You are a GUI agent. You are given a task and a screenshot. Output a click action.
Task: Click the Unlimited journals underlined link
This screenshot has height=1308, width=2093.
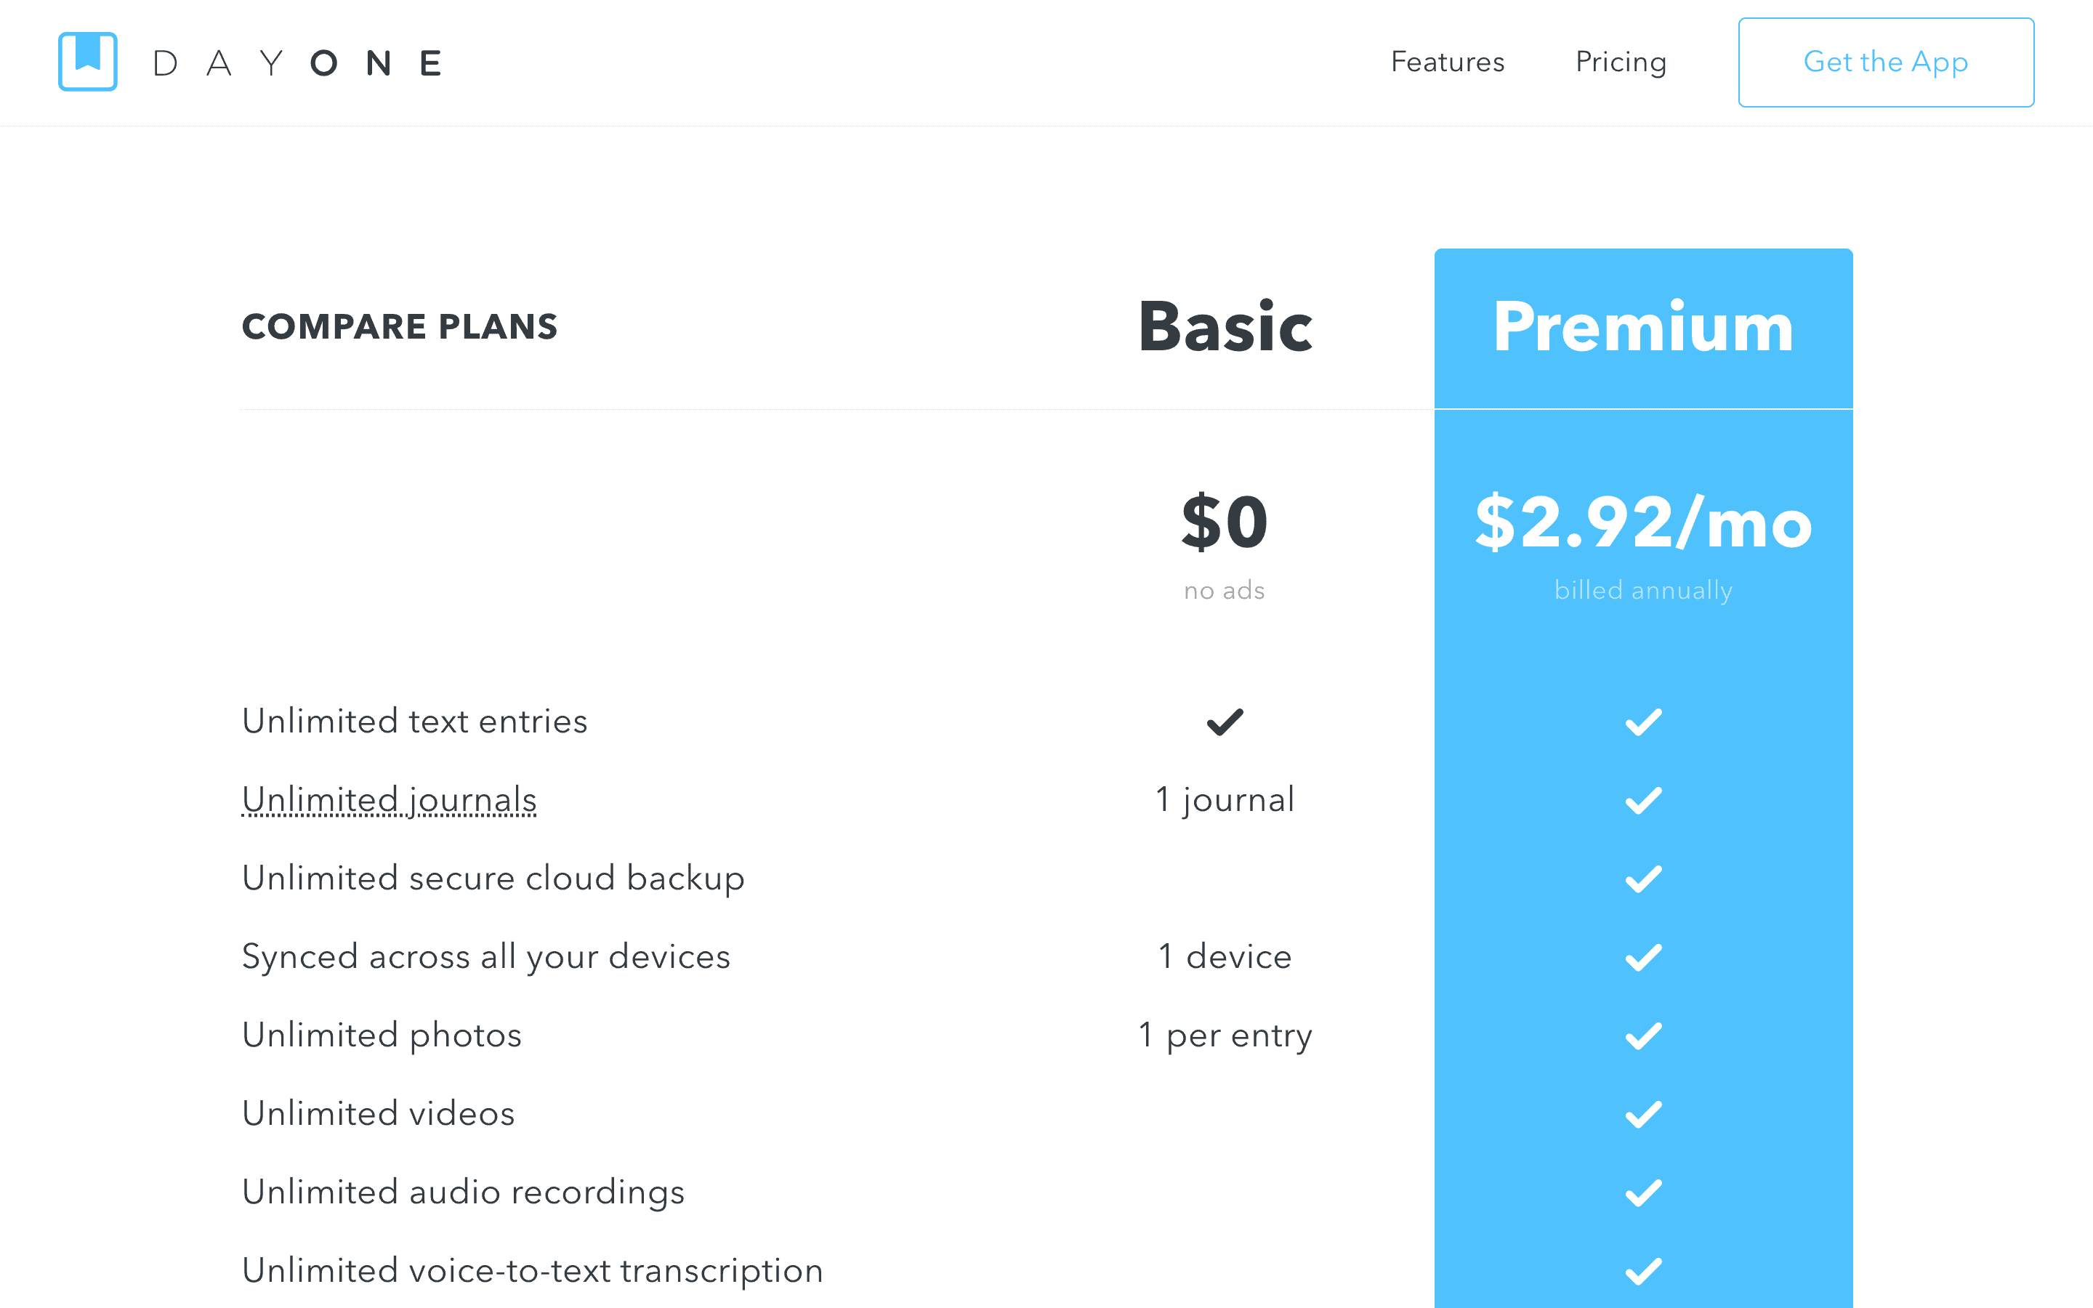click(390, 799)
